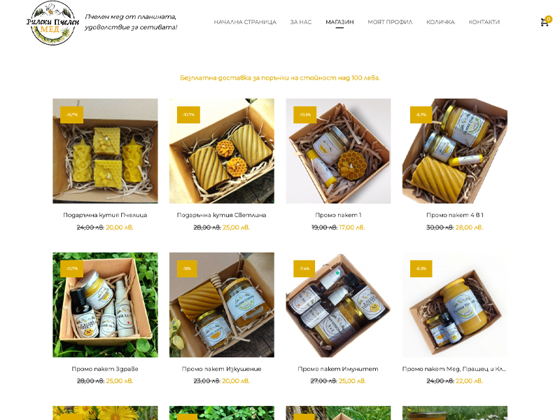The image size is (560, 420).
Task: Click the -6.7% discount badge
Action: [421, 115]
